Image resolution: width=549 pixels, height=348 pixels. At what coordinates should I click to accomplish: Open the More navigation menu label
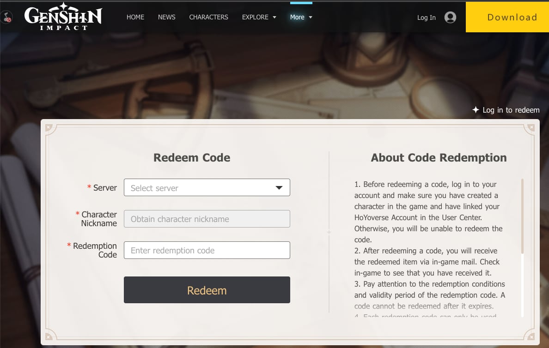[297, 17]
